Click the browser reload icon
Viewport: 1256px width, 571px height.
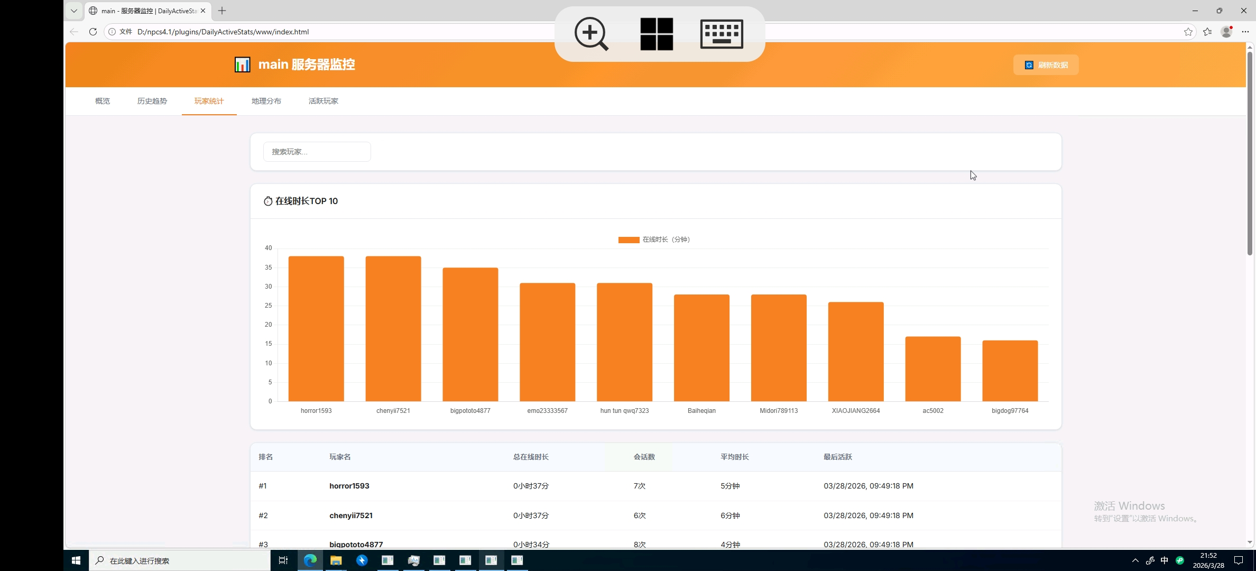(x=93, y=32)
